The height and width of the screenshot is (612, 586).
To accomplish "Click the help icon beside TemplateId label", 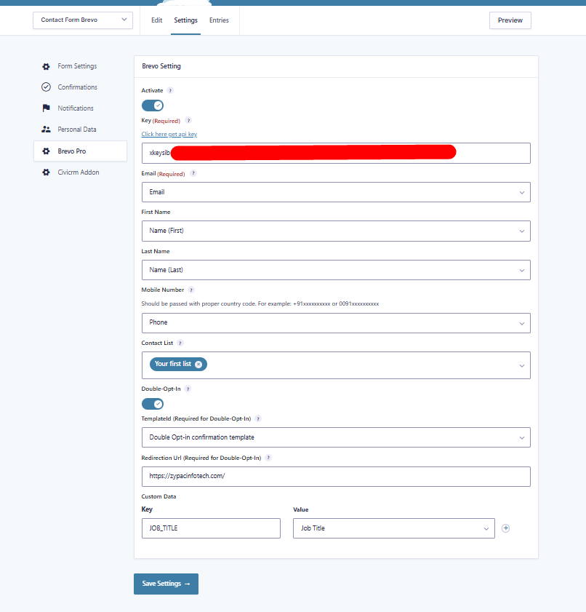I will pyautogui.click(x=257, y=419).
